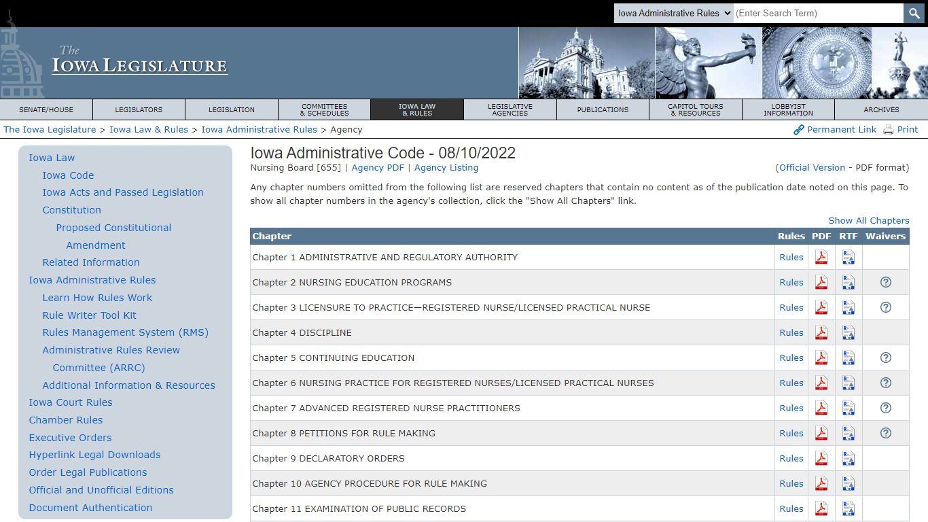Open the Legislative Agencies menu
This screenshot has height=522, width=928.
click(510, 109)
